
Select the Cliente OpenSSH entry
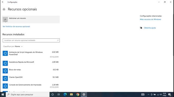31,78
